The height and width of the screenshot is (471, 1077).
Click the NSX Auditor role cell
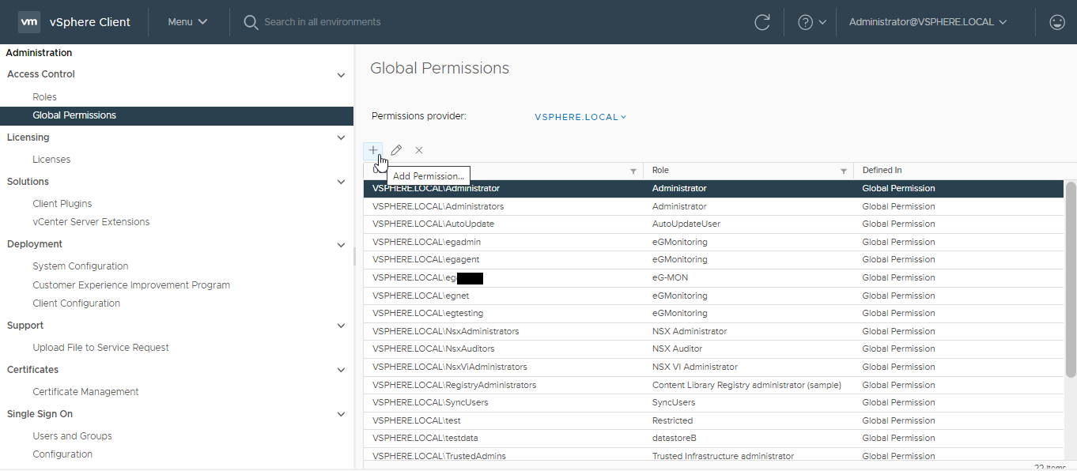click(x=677, y=349)
